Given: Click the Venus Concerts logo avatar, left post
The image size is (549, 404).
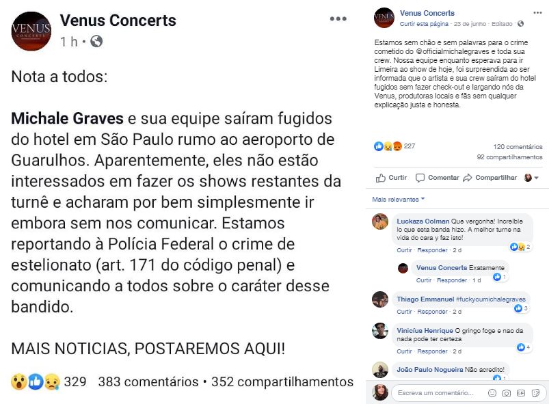Looking at the screenshot, I should [x=31, y=31].
